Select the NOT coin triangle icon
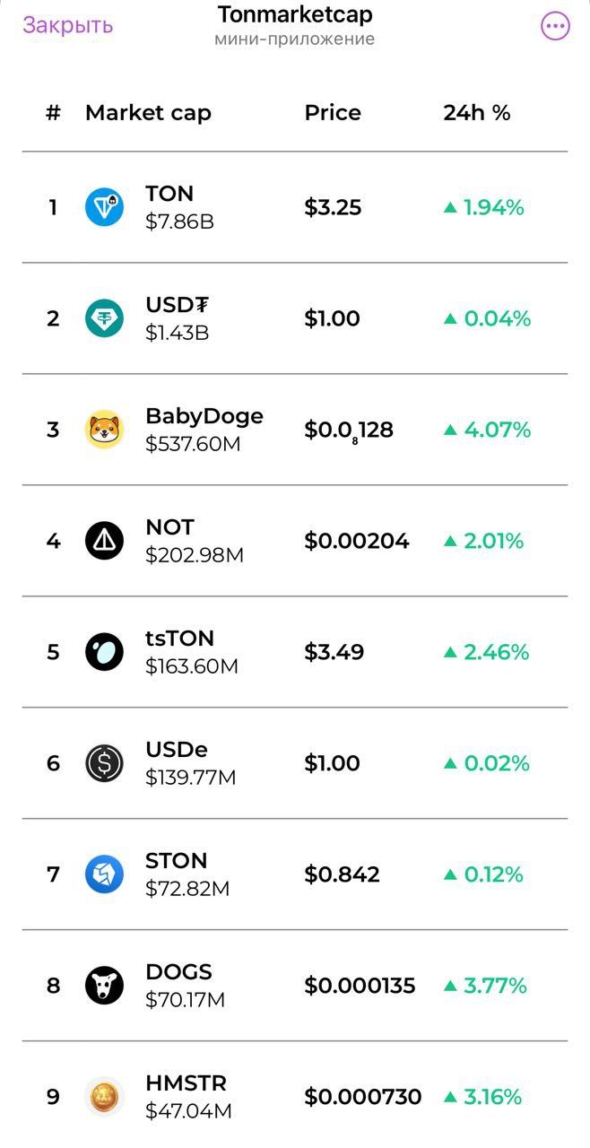 pyautogui.click(x=105, y=541)
